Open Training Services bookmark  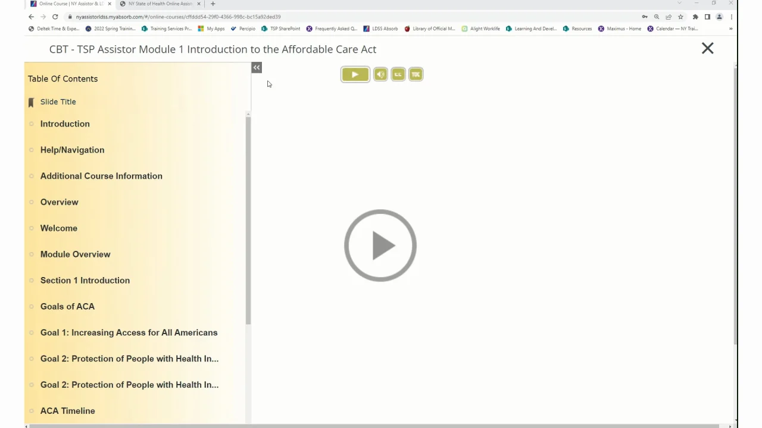click(167, 29)
